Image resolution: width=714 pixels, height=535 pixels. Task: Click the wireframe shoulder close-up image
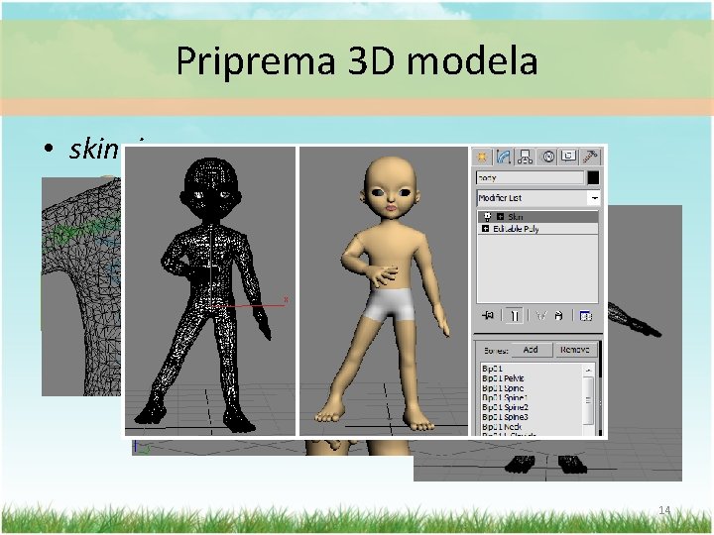click(82, 286)
